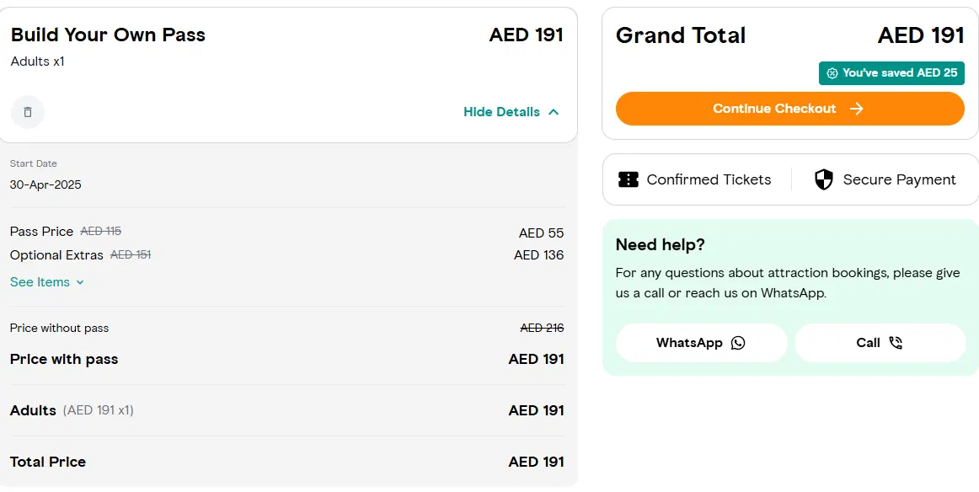979x492 pixels.
Task: Delete the Build Your Own Pass item
Action: [28, 112]
